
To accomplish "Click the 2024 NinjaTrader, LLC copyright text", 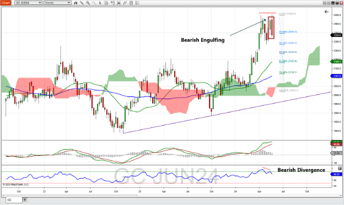I will (x=15, y=185).
